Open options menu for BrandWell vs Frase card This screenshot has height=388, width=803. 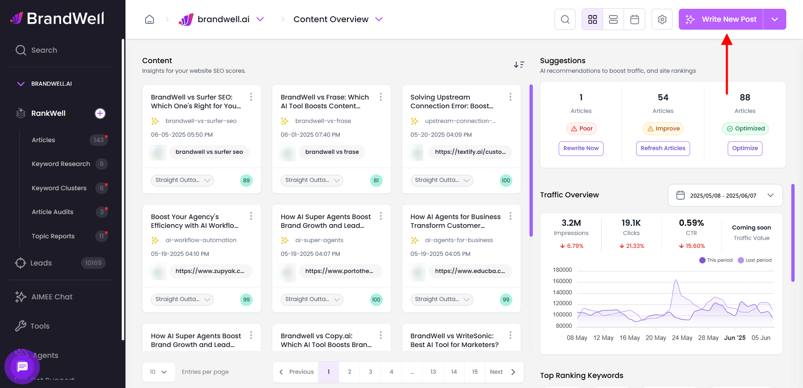[381, 97]
